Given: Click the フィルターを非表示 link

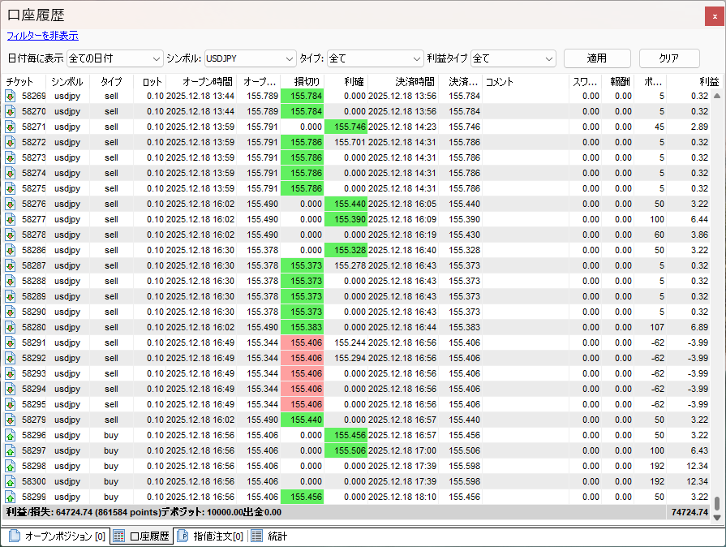Looking at the screenshot, I should pyautogui.click(x=42, y=36).
